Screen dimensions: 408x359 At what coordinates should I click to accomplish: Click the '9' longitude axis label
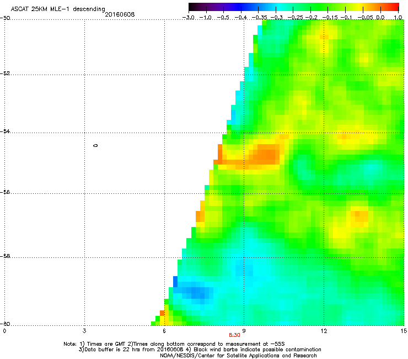pyautogui.click(x=244, y=331)
